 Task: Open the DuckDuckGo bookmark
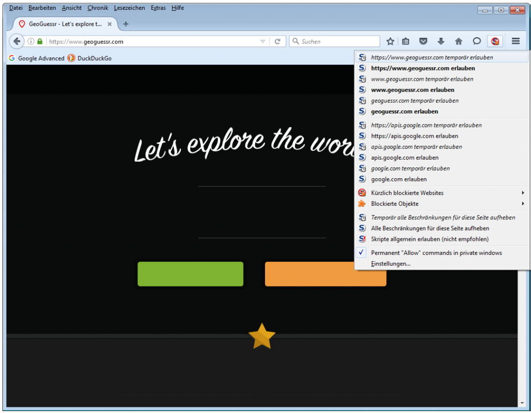(89, 58)
